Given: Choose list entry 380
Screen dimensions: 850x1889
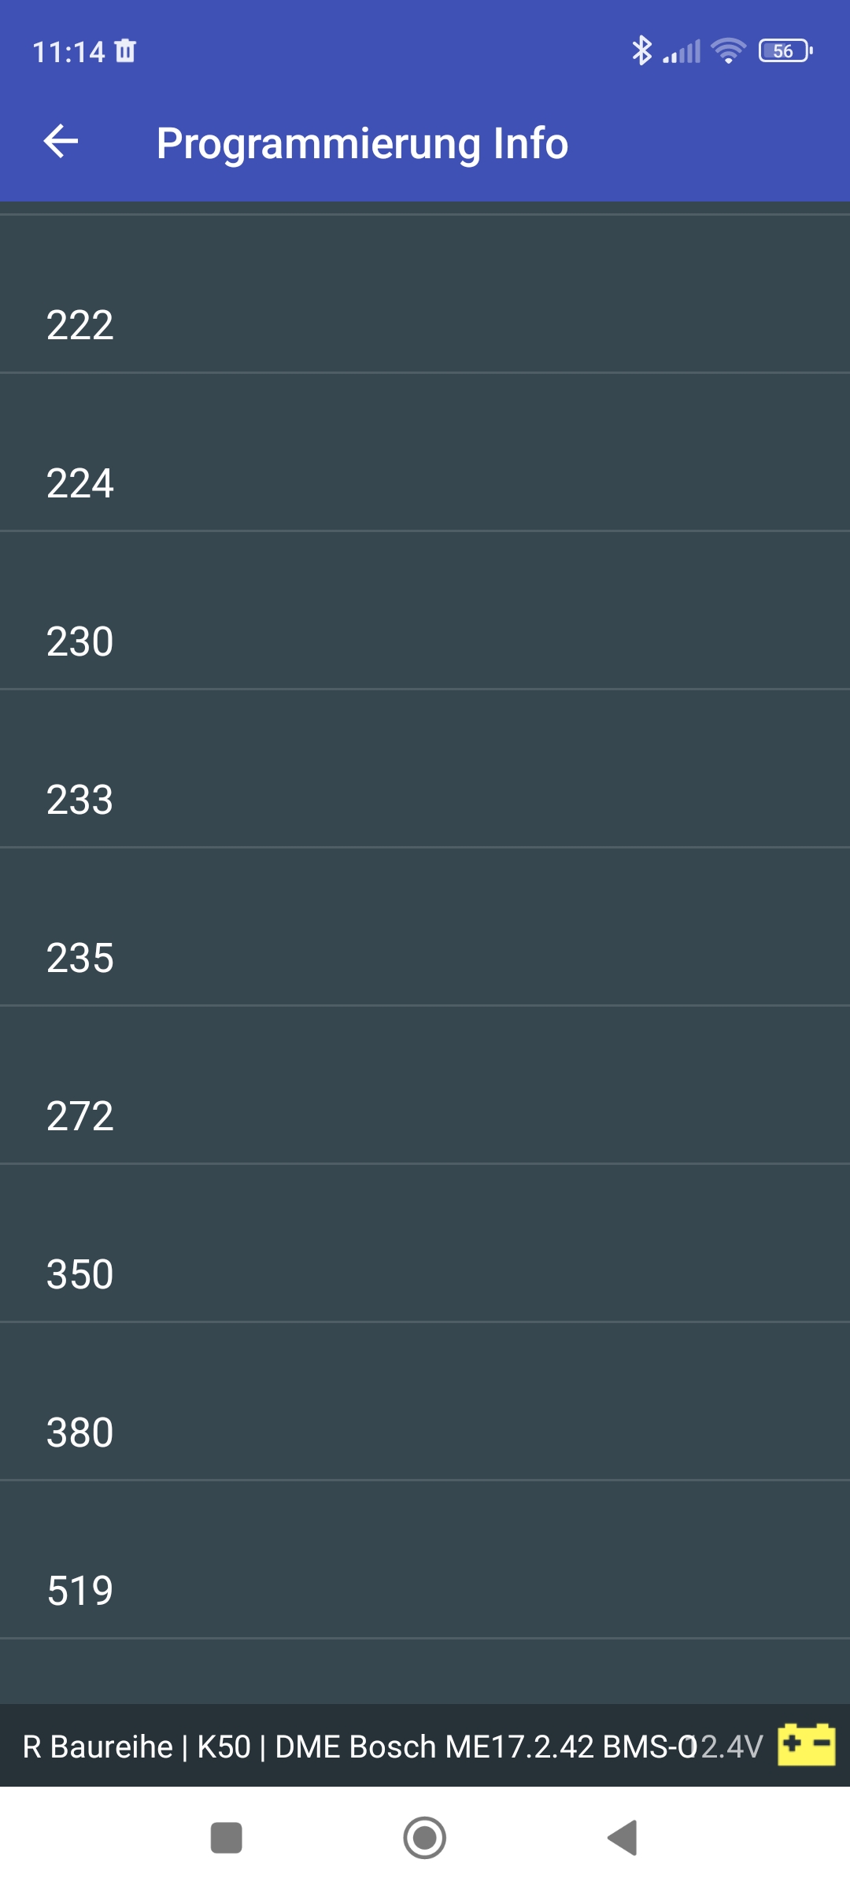Looking at the screenshot, I should 80,1432.
